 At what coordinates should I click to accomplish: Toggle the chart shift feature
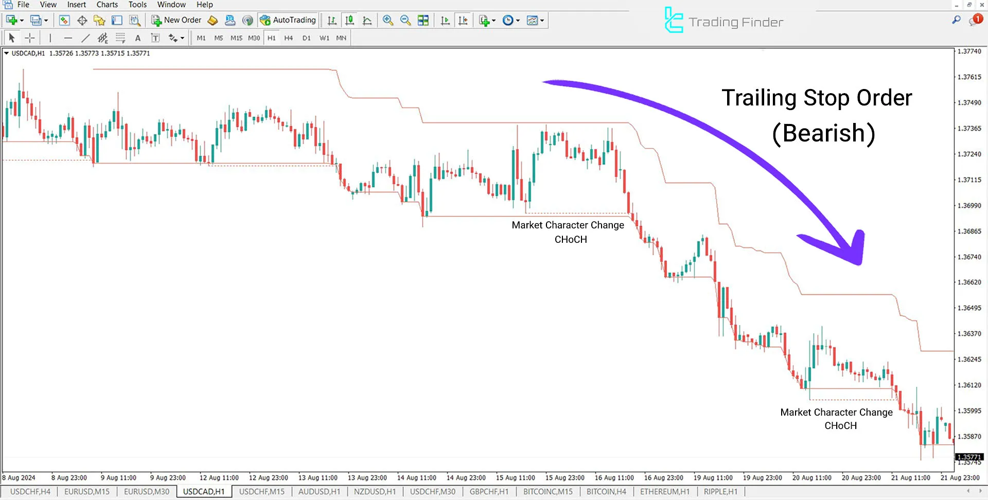coord(464,20)
